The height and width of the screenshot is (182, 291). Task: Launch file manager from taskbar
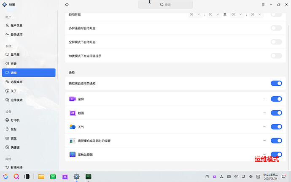tap(41, 177)
